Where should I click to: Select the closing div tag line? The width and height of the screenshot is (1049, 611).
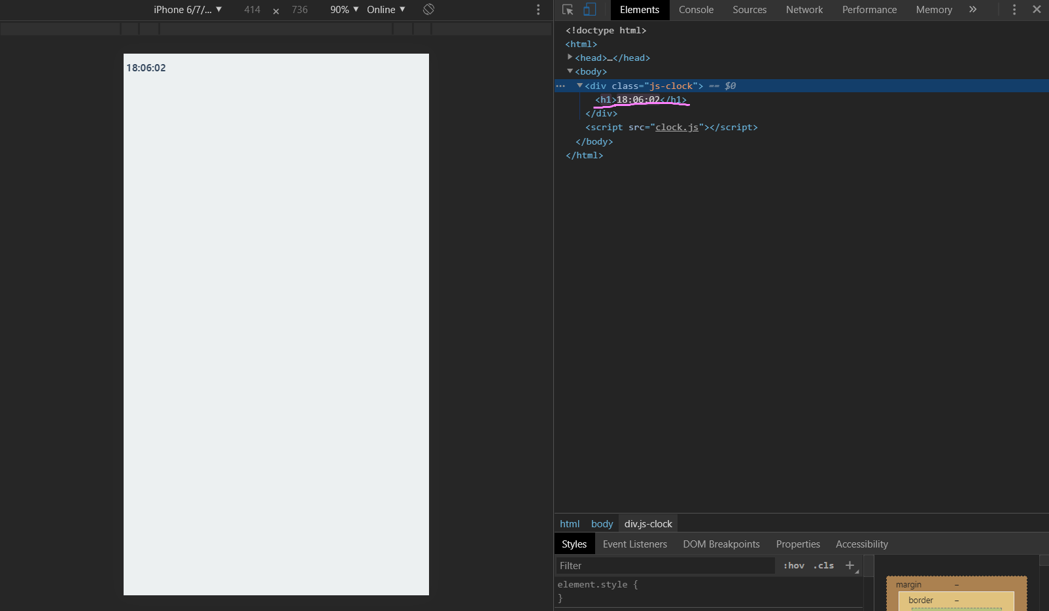click(x=602, y=113)
